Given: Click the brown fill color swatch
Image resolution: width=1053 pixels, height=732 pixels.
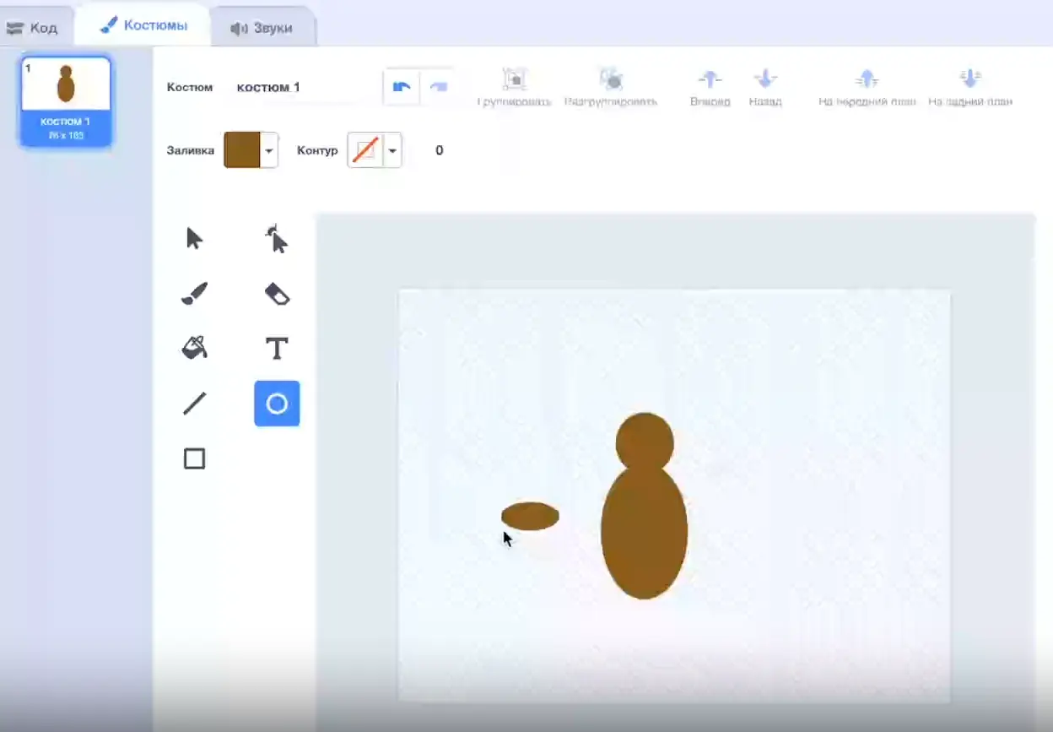Looking at the screenshot, I should coord(241,150).
